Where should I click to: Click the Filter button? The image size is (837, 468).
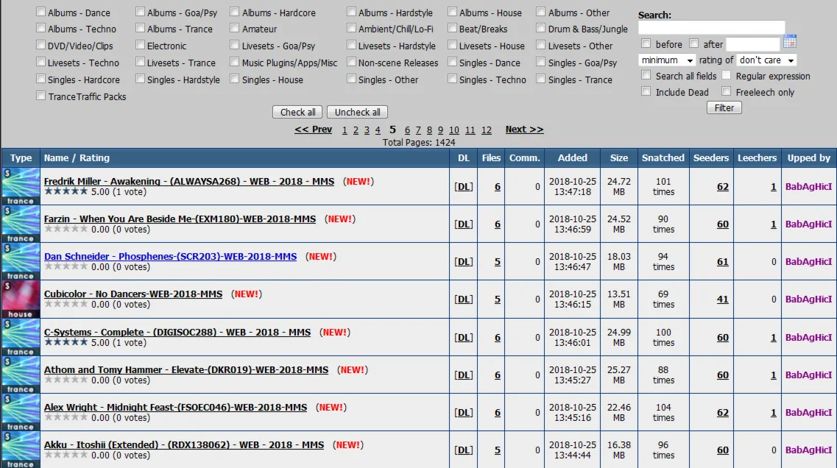point(724,107)
